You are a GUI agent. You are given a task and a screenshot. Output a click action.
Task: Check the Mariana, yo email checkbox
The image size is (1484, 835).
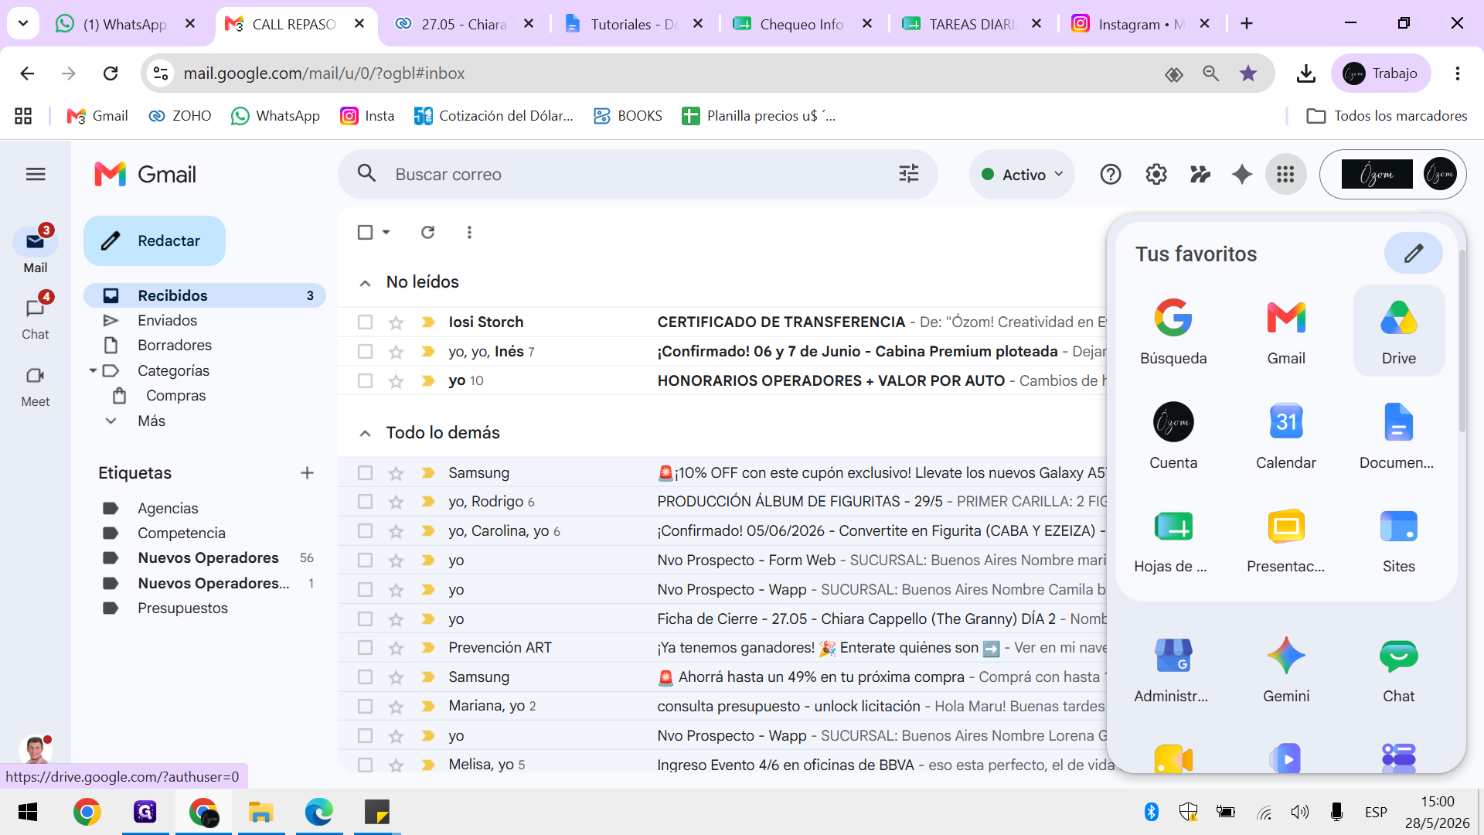(365, 707)
